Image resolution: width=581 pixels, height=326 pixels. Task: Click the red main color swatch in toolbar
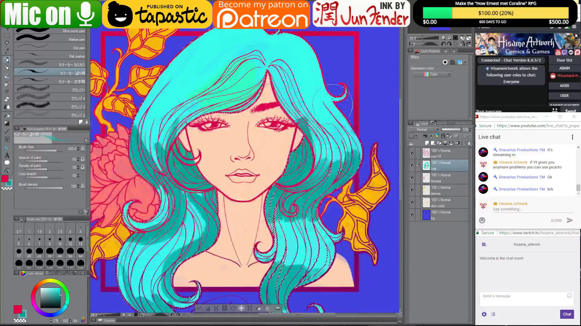(x=5, y=178)
